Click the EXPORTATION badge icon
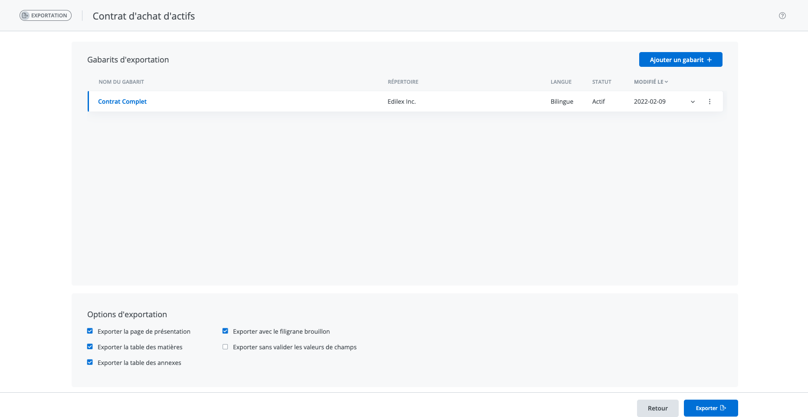The width and height of the screenshot is (808, 417). click(26, 16)
